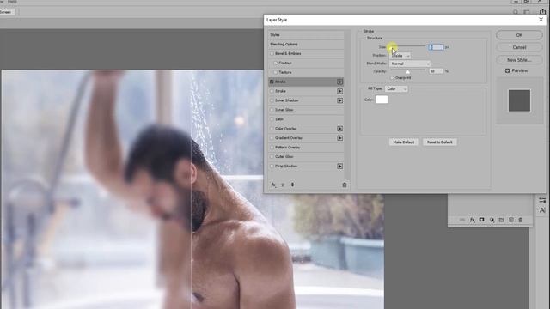550x309 pixels.
Task: Open the fx menu below the styles list
Action: (x=273, y=185)
